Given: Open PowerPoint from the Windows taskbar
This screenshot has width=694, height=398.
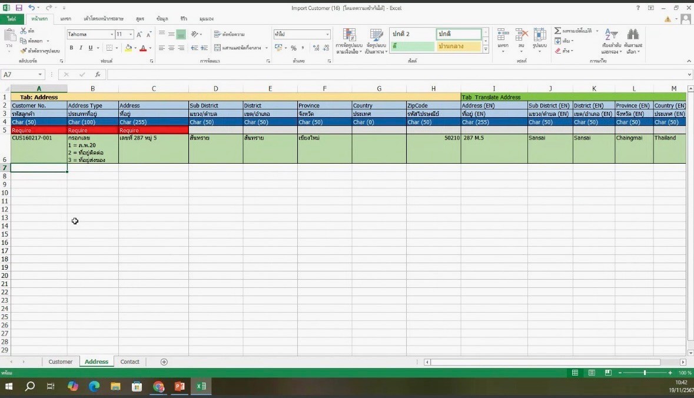Looking at the screenshot, I should coord(180,386).
